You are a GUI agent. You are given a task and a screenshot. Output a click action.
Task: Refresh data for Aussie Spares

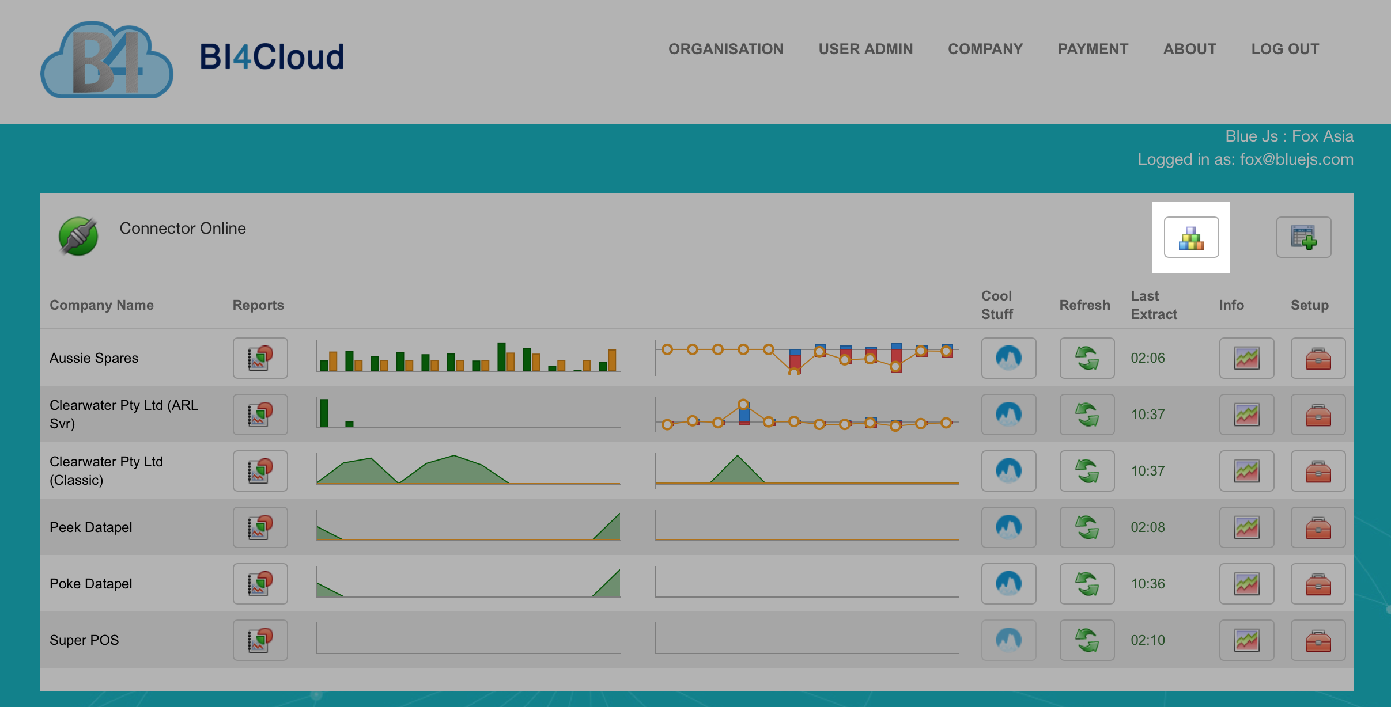click(1087, 358)
